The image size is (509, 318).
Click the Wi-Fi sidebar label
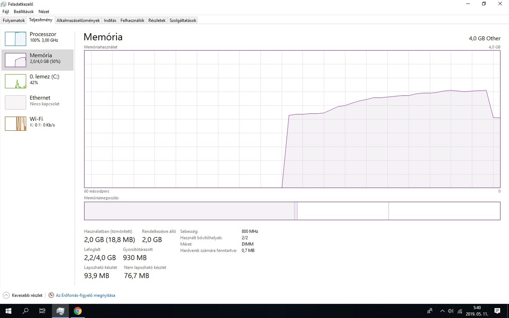point(36,119)
